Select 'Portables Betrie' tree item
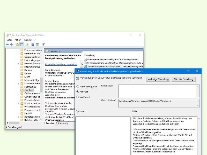The image size is (207, 155). (32, 100)
